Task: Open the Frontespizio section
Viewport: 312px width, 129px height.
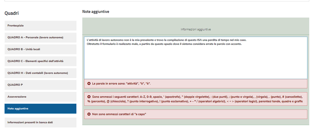Action: click(40, 26)
